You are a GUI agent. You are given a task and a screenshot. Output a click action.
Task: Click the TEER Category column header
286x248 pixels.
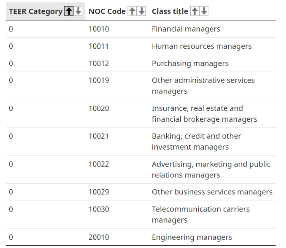click(x=36, y=11)
